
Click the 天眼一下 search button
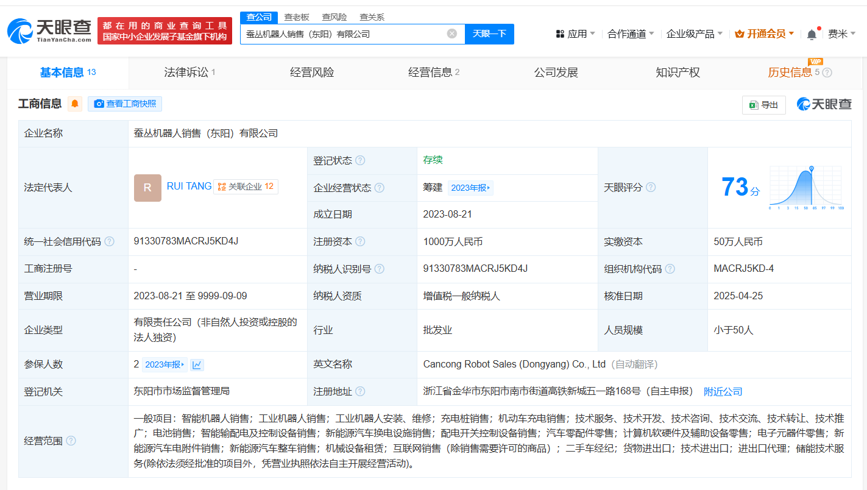tap(489, 34)
